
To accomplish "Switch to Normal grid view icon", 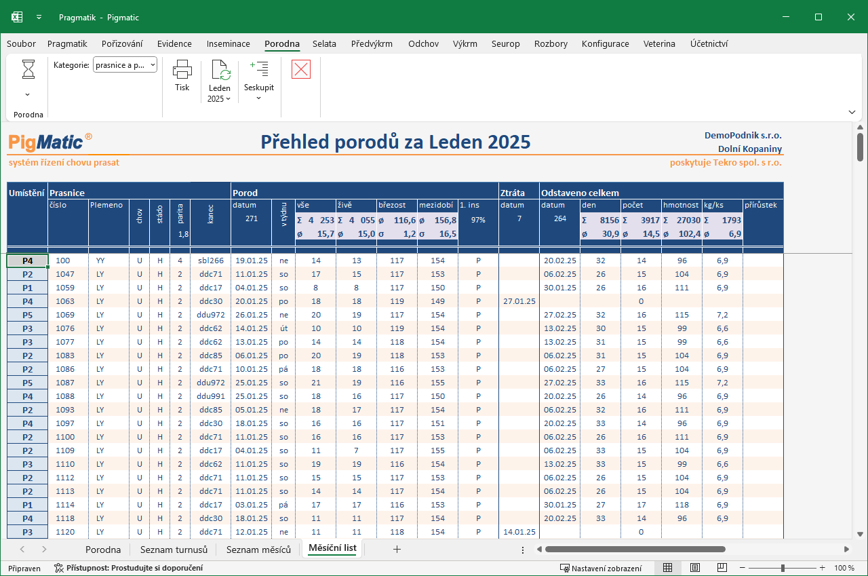I will (667, 568).
